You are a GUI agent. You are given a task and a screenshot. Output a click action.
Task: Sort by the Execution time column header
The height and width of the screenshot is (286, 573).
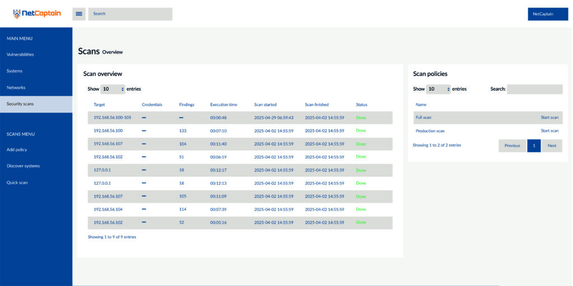(224, 105)
